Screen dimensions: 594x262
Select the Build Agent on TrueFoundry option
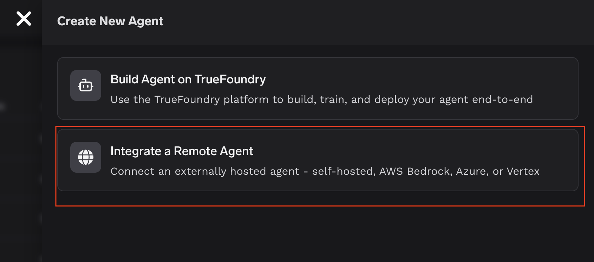[x=318, y=88]
